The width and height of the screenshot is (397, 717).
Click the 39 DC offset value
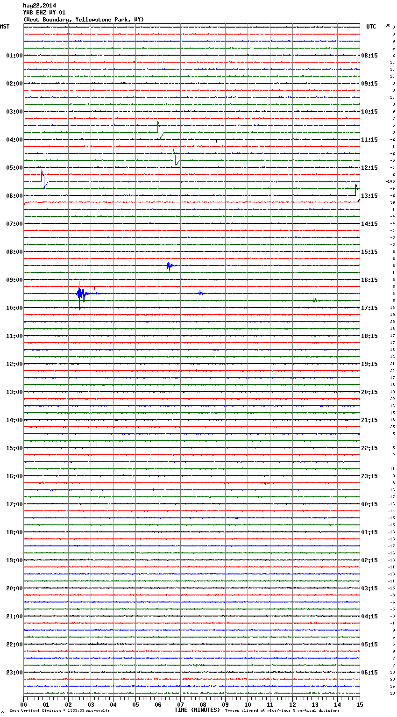point(392,202)
